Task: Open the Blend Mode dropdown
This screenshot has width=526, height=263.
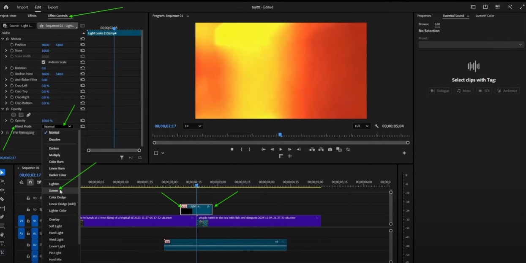Action: pos(57,126)
